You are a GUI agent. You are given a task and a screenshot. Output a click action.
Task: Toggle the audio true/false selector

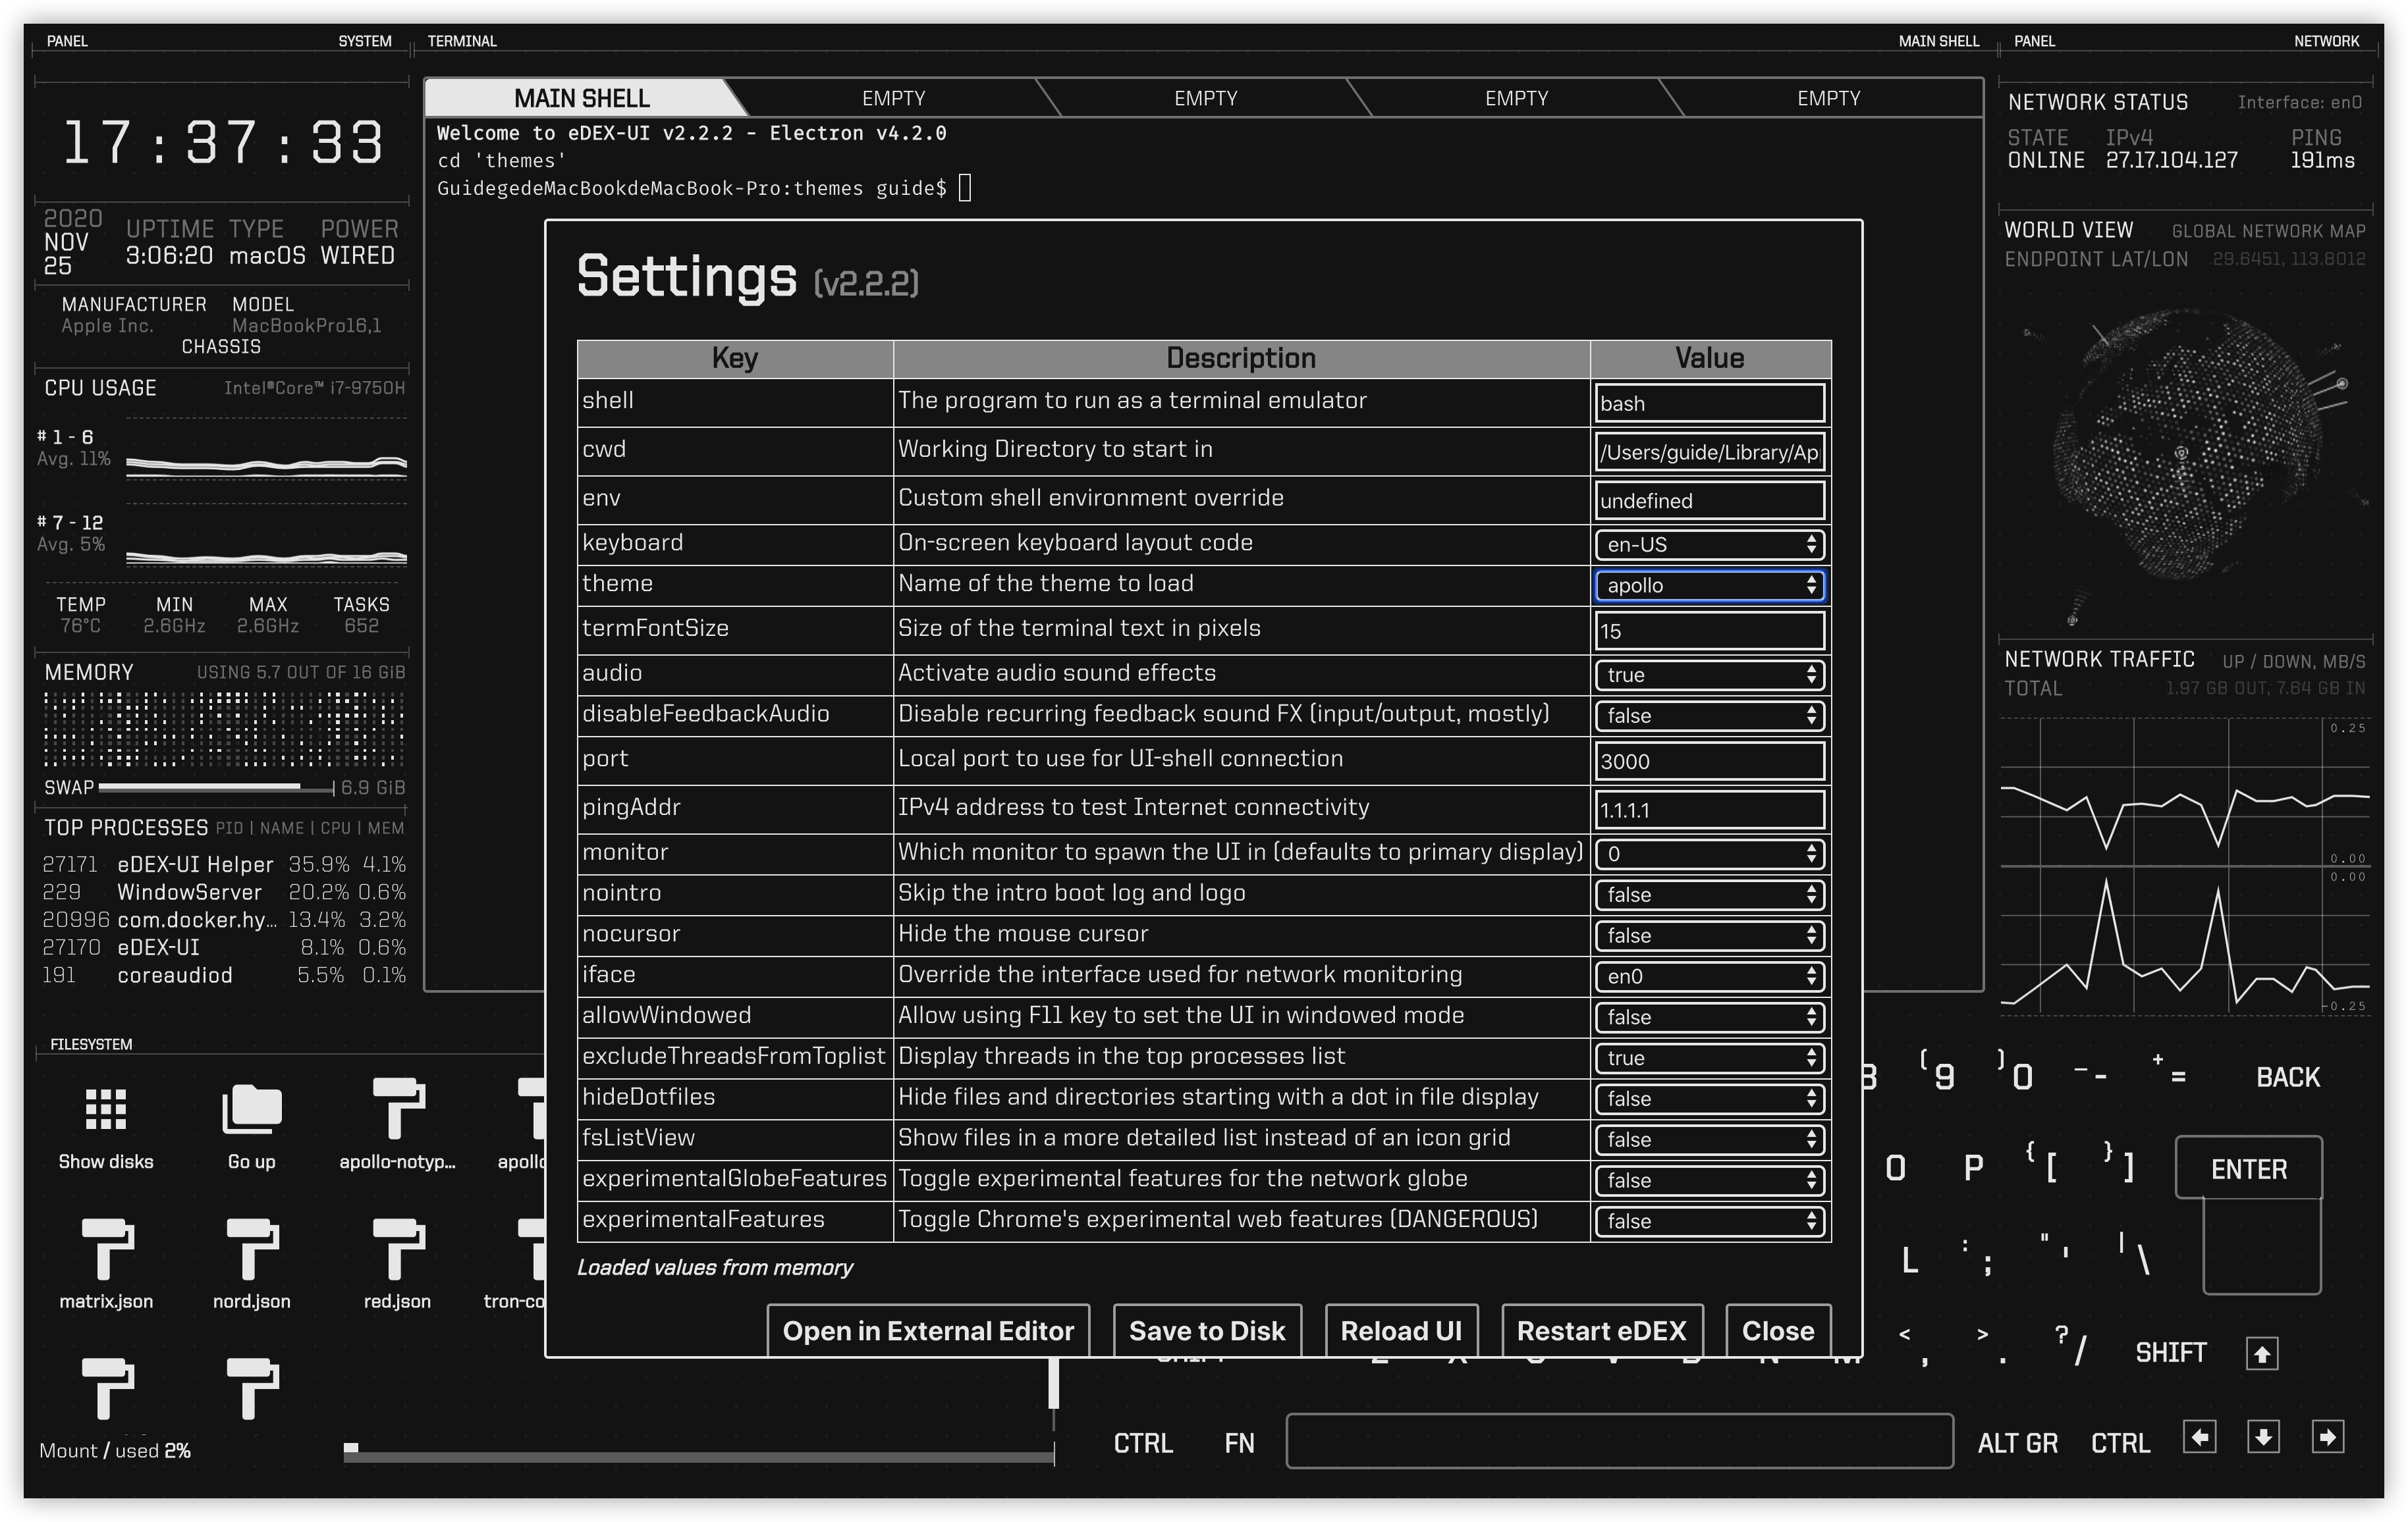[x=1709, y=675]
